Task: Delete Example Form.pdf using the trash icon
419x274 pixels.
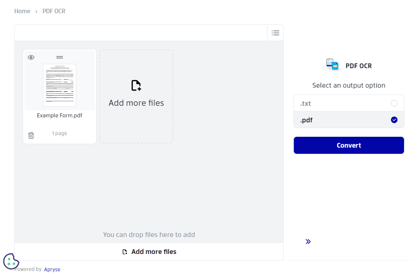Action: click(x=31, y=135)
